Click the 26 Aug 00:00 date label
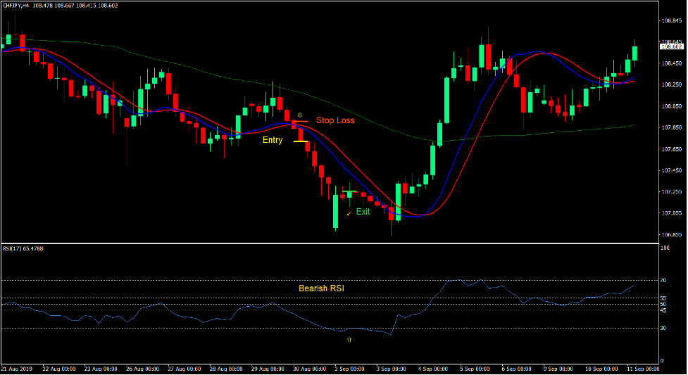688x375 pixels. [x=142, y=369]
